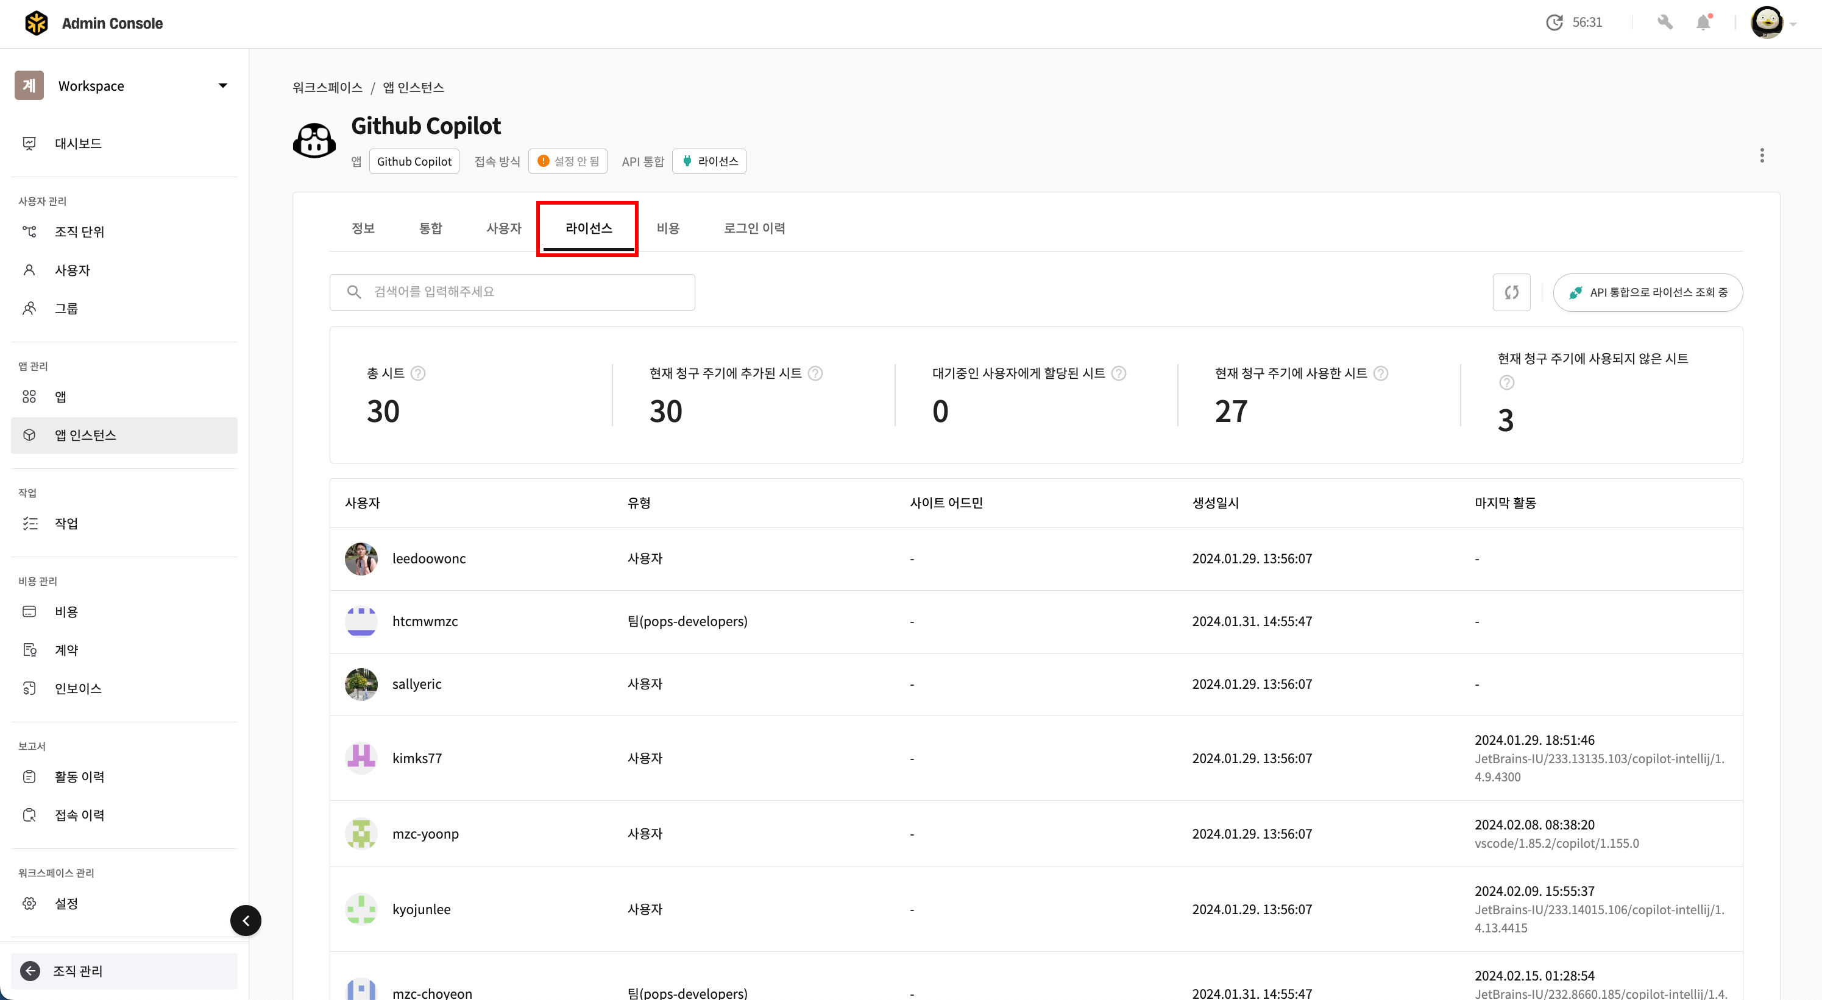This screenshot has height=1000, width=1822.
Task: Click the 설정 안 됨 status badge
Action: (568, 161)
